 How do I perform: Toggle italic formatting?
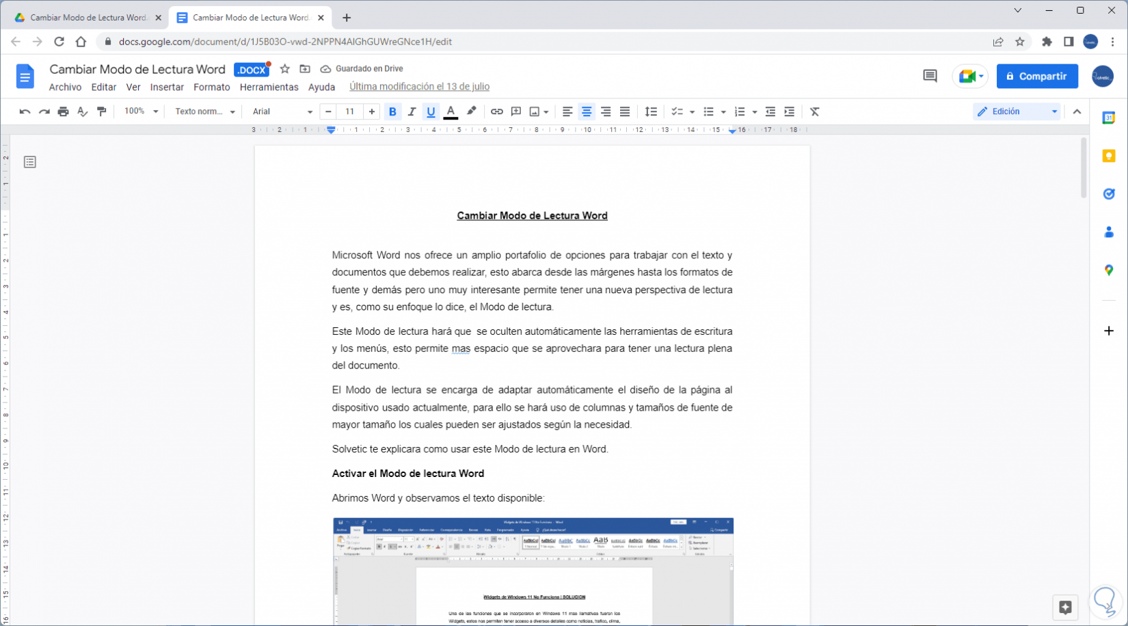coord(412,111)
